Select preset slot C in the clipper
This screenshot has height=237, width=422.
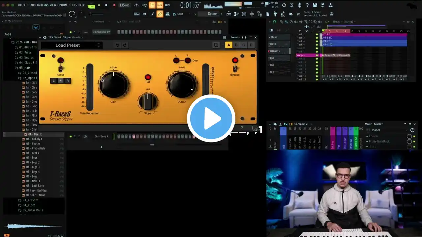click(x=244, y=45)
